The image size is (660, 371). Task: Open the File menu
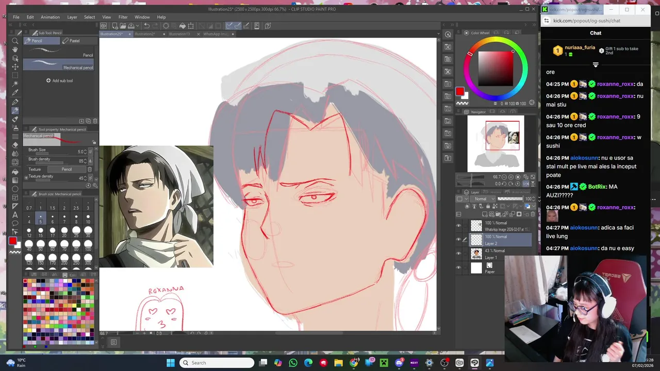click(x=16, y=17)
